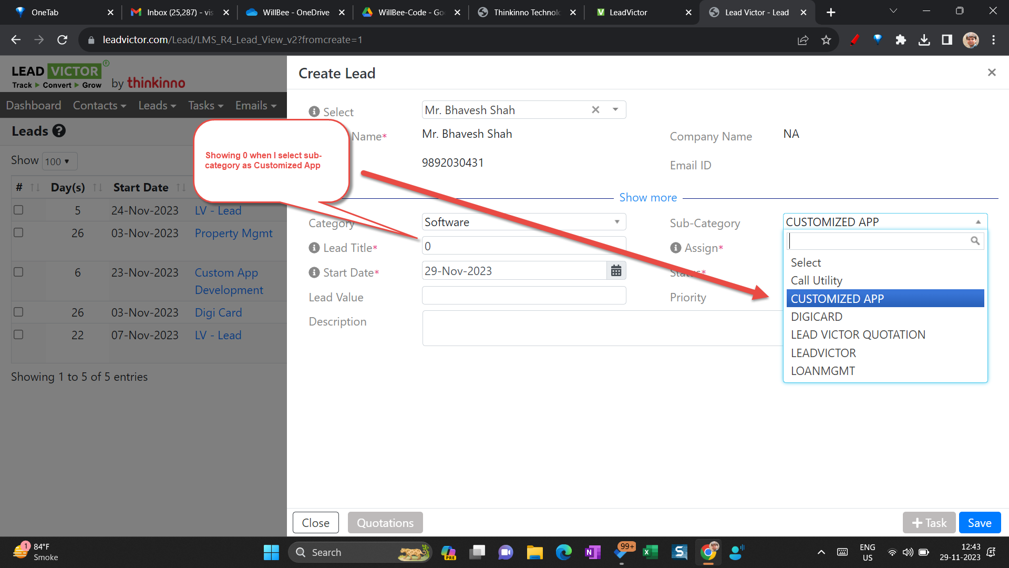Click the Quotations button
This screenshot has height=568, width=1009.
pyautogui.click(x=385, y=523)
